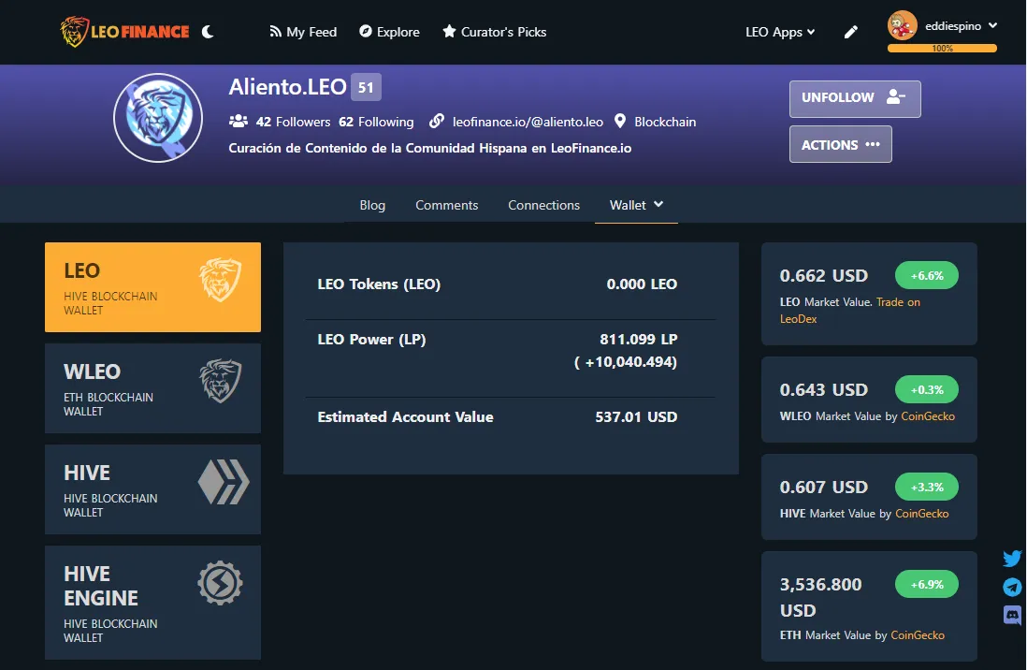Click the 0.000 LEO balance
This screenshot has width=1027, height=670.
642,284
